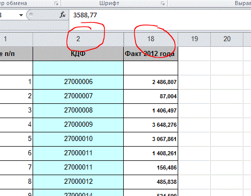Select the 27000011 cell in row 6
Screen dimensions: 251x196
tap(78, 153)
